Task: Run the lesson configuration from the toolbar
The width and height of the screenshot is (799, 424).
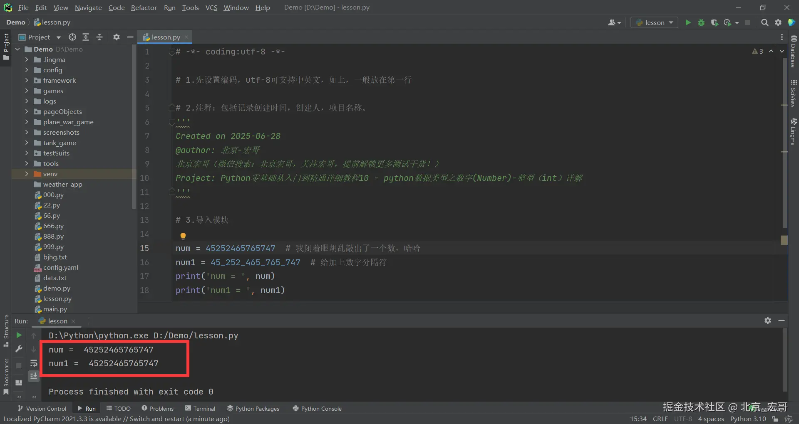Action: pyautogui.click(x=688, y=22)
